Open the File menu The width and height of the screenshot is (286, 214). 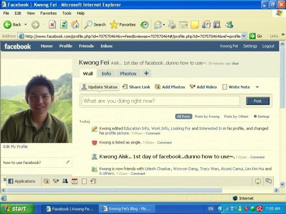[x=6, y=13]
